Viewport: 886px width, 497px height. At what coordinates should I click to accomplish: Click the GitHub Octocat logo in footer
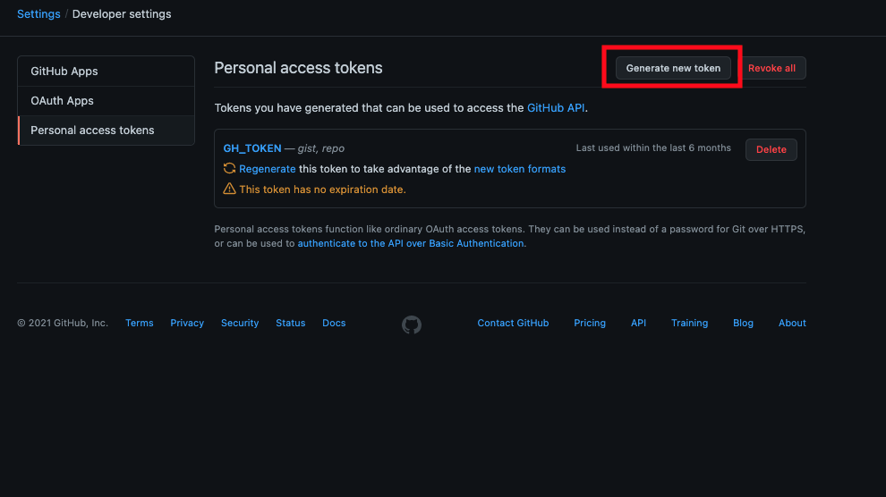(x=412, y=324)
